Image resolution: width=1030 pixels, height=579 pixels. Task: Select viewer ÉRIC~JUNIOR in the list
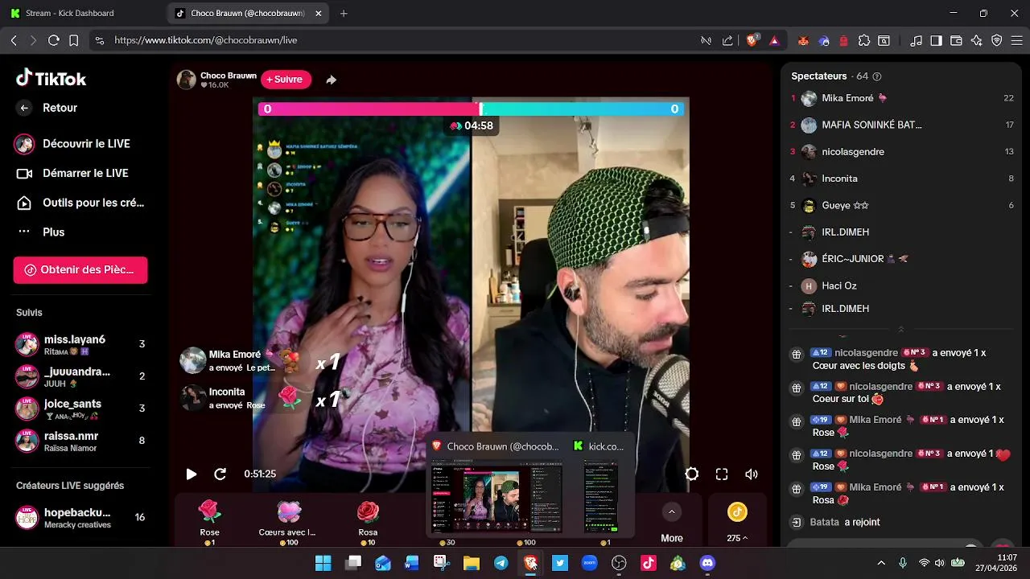pyautogui.click(x=901, y=259)
